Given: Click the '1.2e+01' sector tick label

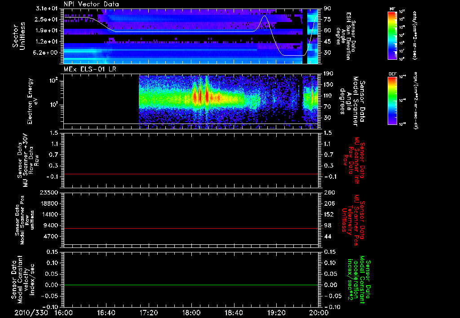Looking at the screenshot, I should (x=47, y=41).
